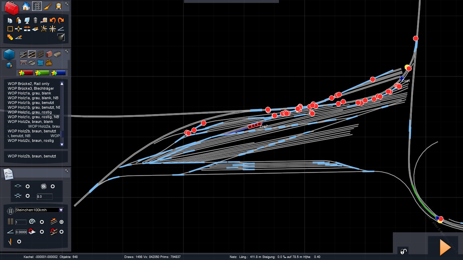Enable the crossed grid radio option
The width and height of the screenshot is (463, 260).
(x=28, y=196)
